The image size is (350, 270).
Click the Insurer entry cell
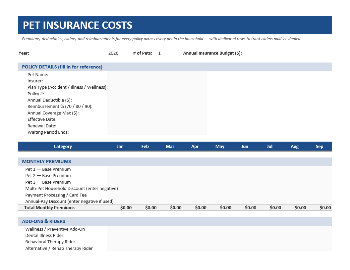(157, 81)
